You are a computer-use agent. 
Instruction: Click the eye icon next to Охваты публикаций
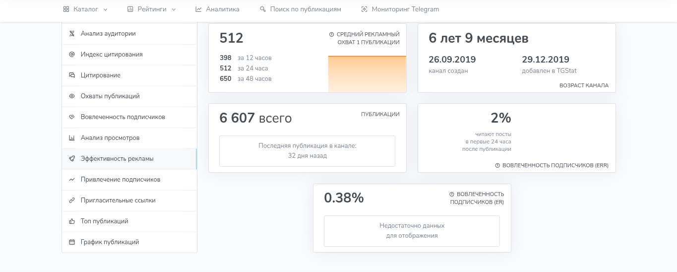(71, 96)
